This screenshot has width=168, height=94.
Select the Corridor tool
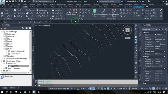pyautogui.click(x=30, y=16)
